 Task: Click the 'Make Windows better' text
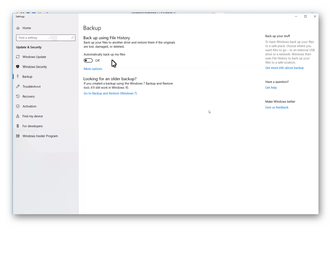(280, 102)
